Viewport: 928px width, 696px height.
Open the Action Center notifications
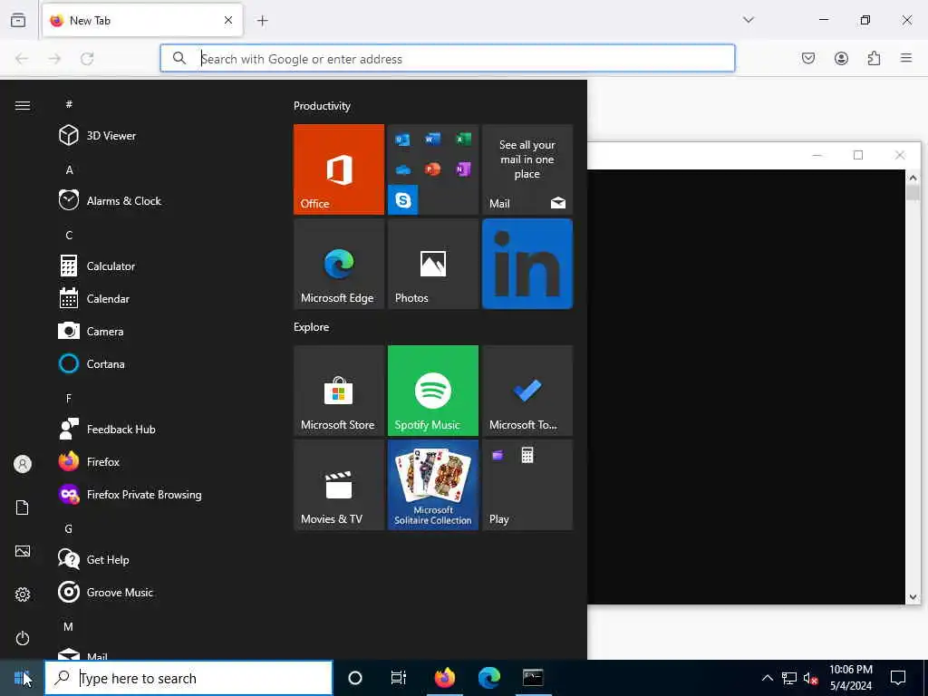click(898, 678)
